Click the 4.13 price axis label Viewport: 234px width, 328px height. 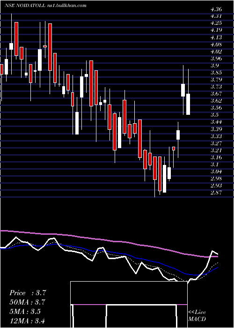pyautogui.click(x=216, y=37)
